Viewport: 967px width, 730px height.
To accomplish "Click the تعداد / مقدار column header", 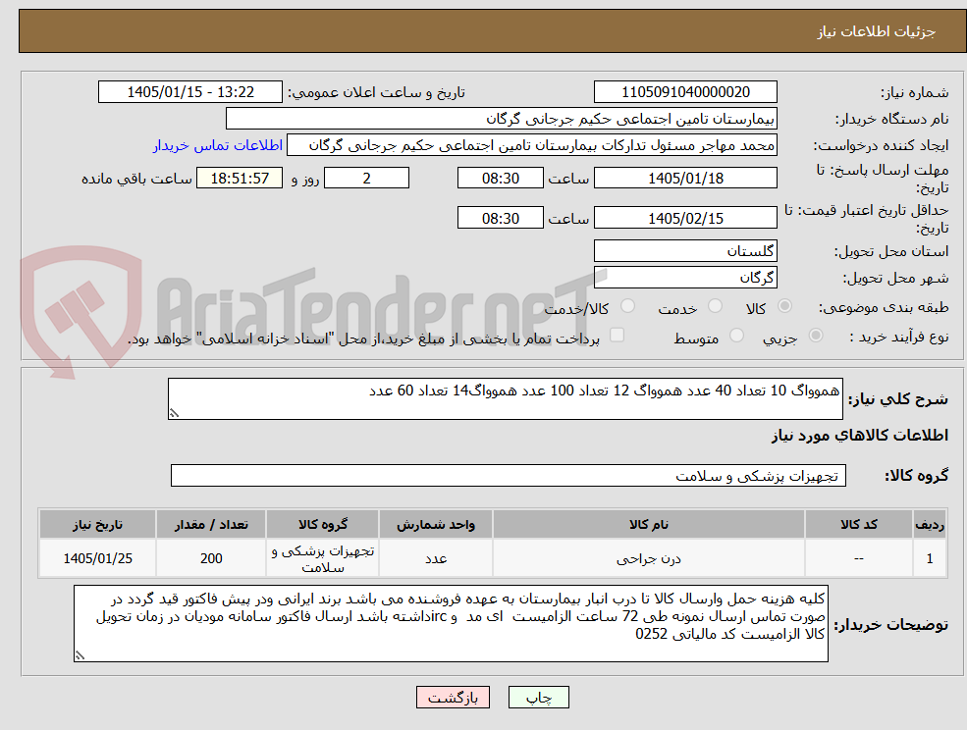I will [211, 524].
